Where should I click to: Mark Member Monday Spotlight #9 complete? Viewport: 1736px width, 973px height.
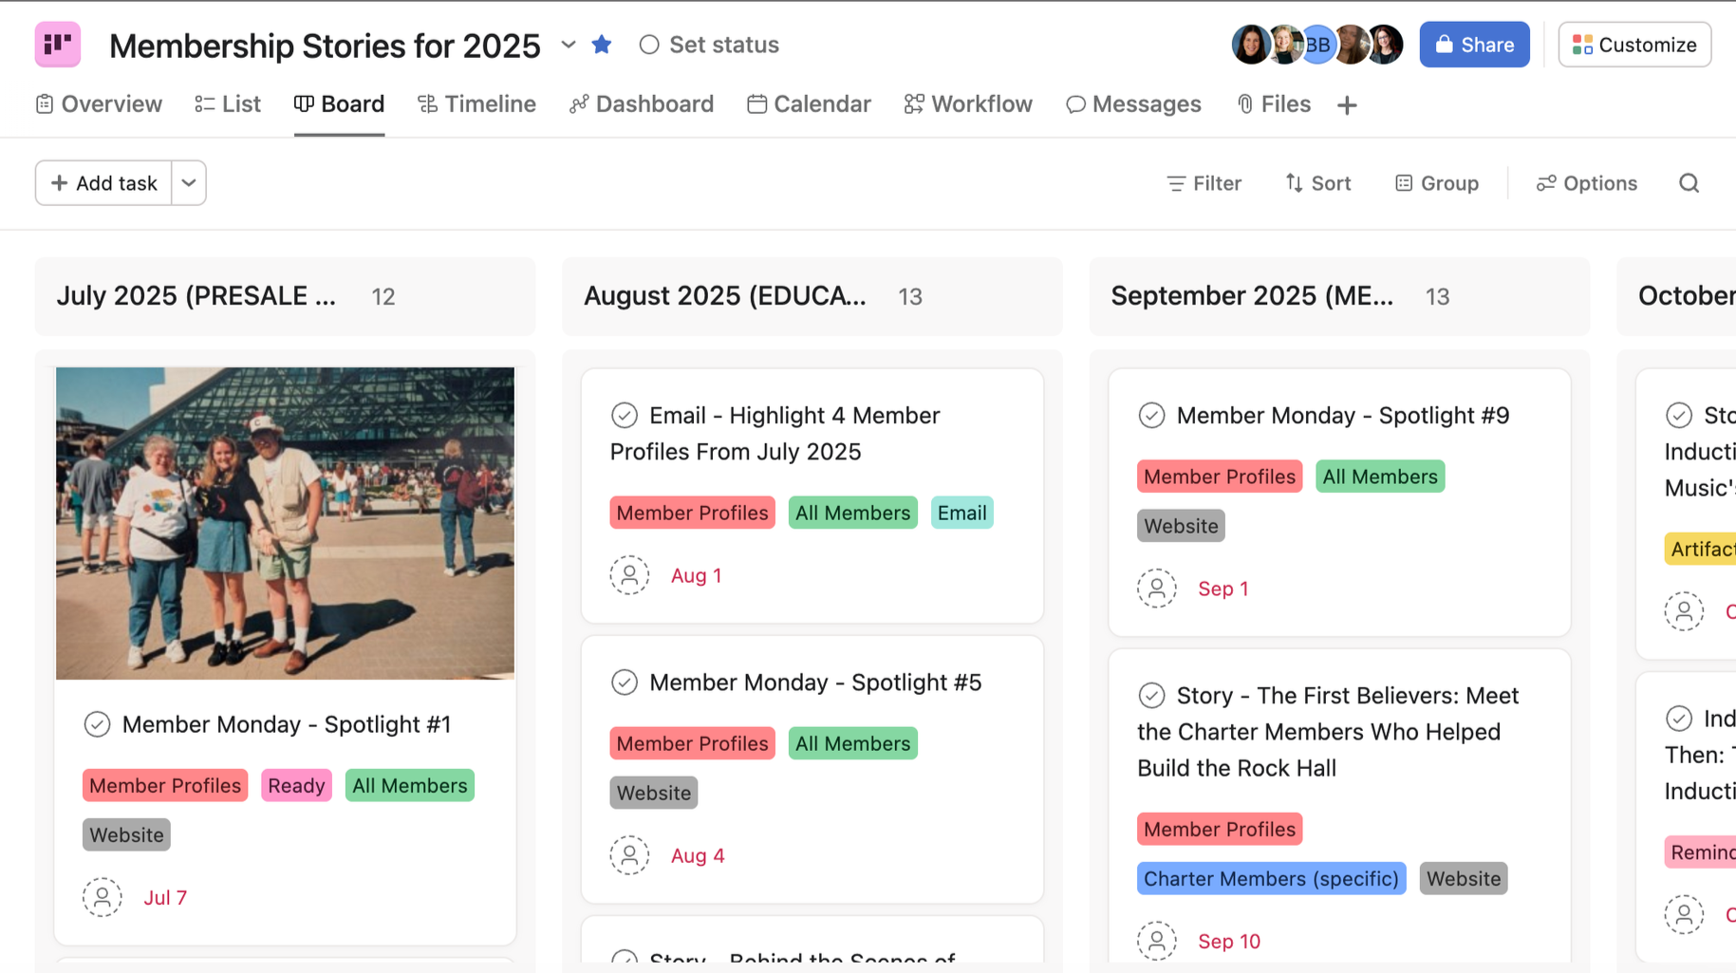(1151, 416)
